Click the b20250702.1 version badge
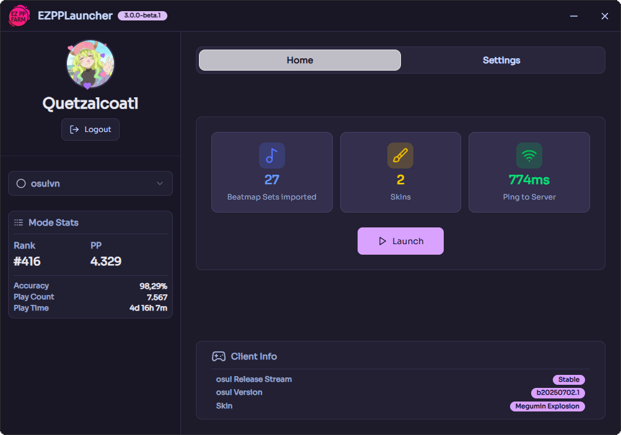The image size is (621, 435). point(556,393)
